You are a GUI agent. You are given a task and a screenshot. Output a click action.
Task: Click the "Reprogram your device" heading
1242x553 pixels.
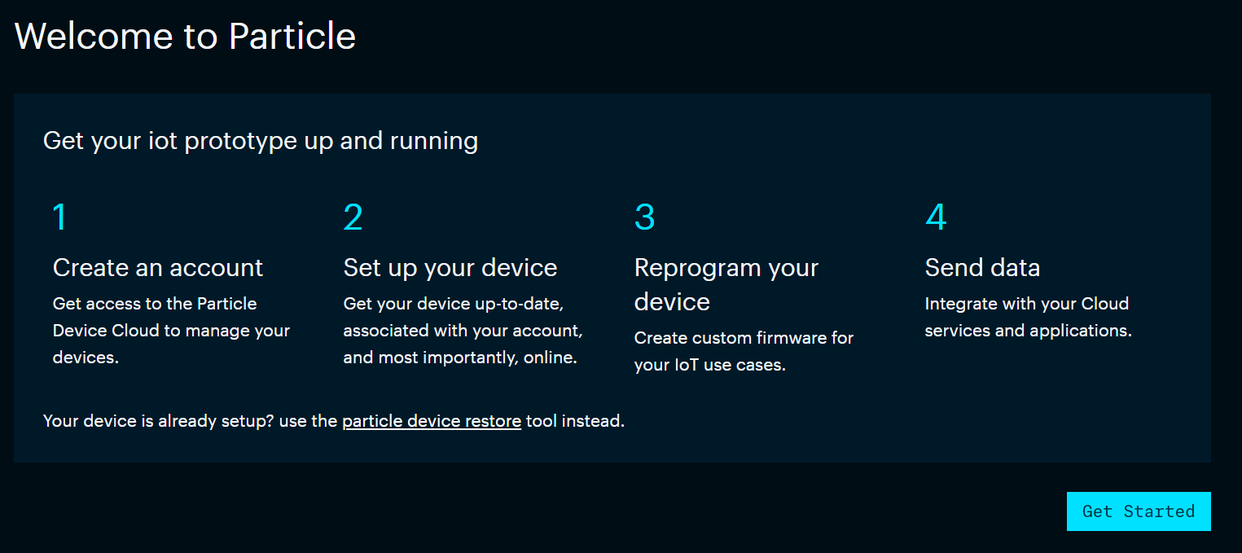[726, 284]
